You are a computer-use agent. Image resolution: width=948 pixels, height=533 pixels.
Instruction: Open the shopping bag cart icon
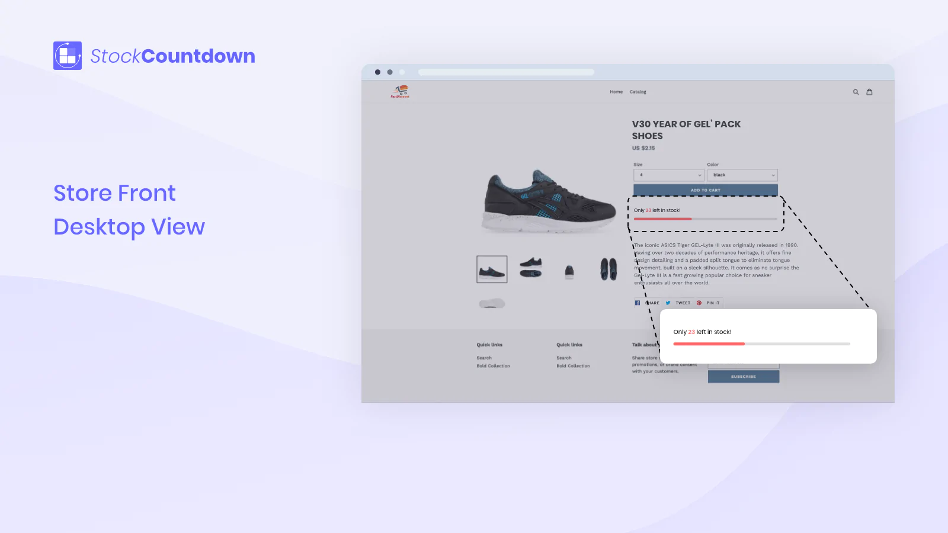[869, 92]
